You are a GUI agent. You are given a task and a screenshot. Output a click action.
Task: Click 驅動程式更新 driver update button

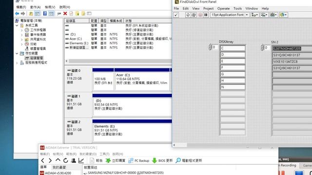189,160
